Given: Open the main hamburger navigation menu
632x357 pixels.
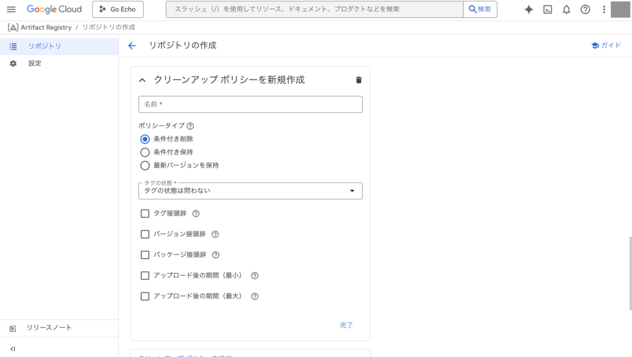Looking at the screenshot, I should [11, 9].
